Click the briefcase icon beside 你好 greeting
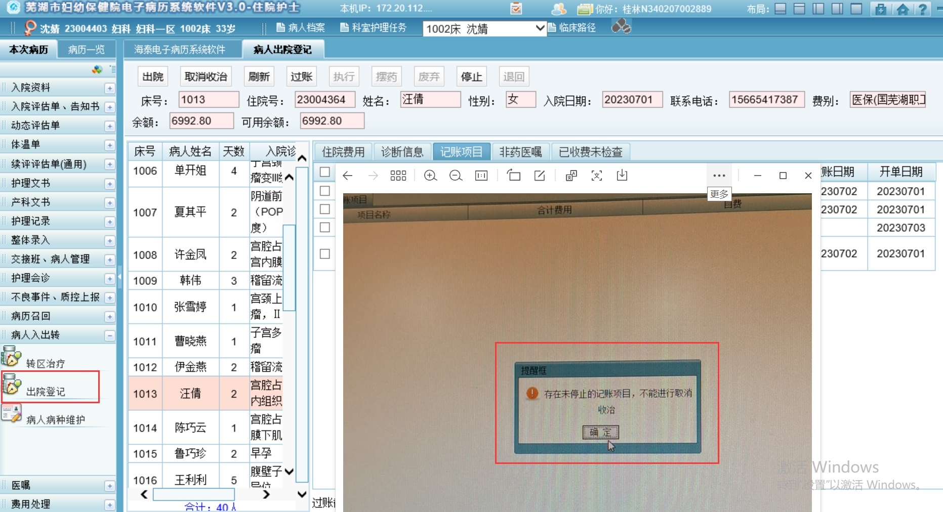The width and height of the screenshot is (943, 512). coord(585,9)
